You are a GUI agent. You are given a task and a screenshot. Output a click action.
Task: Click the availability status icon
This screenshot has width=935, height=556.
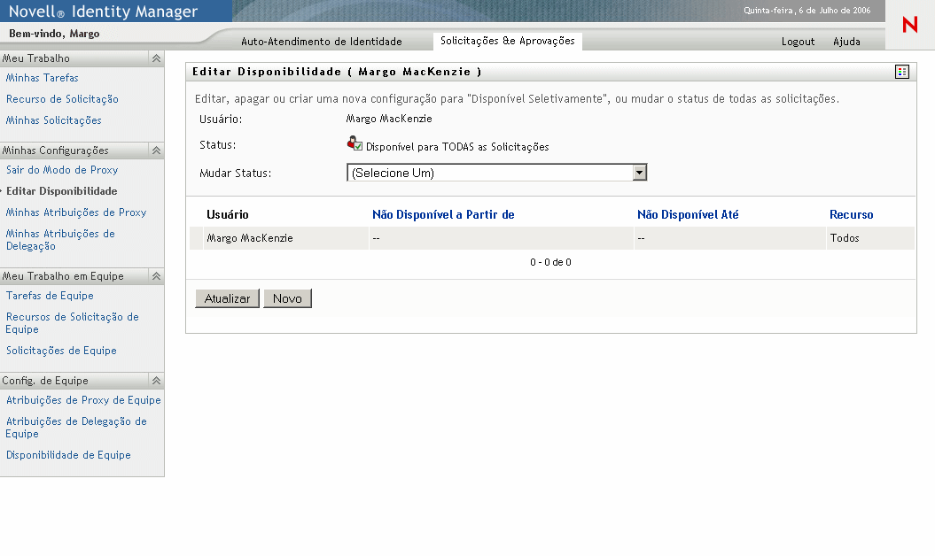(354, 144)
